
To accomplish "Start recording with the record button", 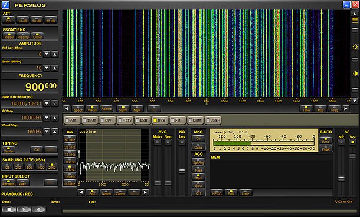I will point(39,209).
